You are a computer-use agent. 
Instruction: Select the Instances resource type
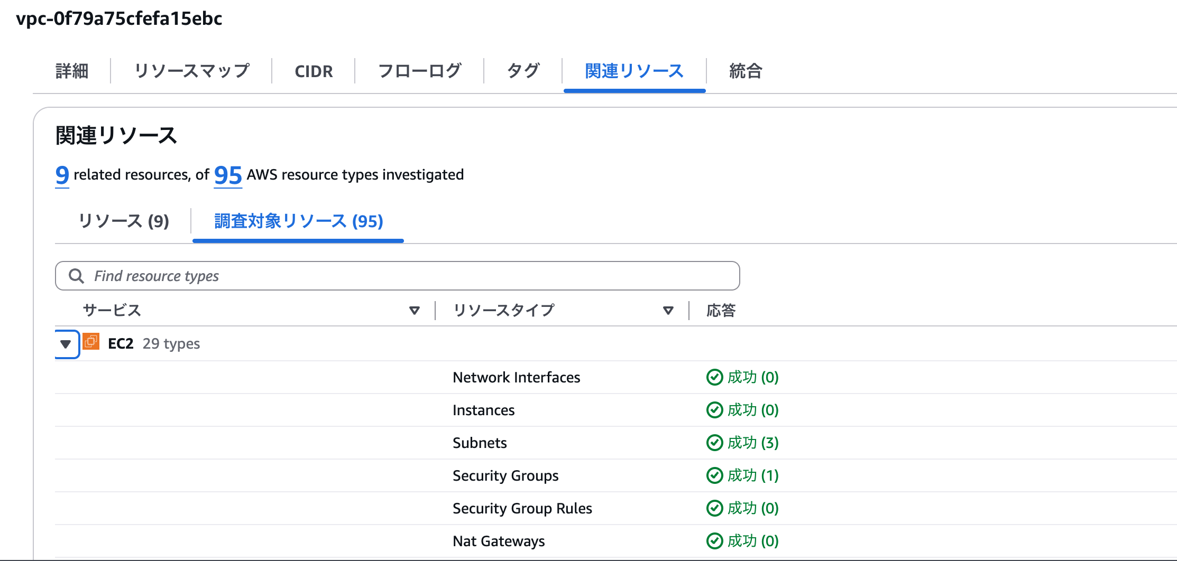[x=484, y=410]
